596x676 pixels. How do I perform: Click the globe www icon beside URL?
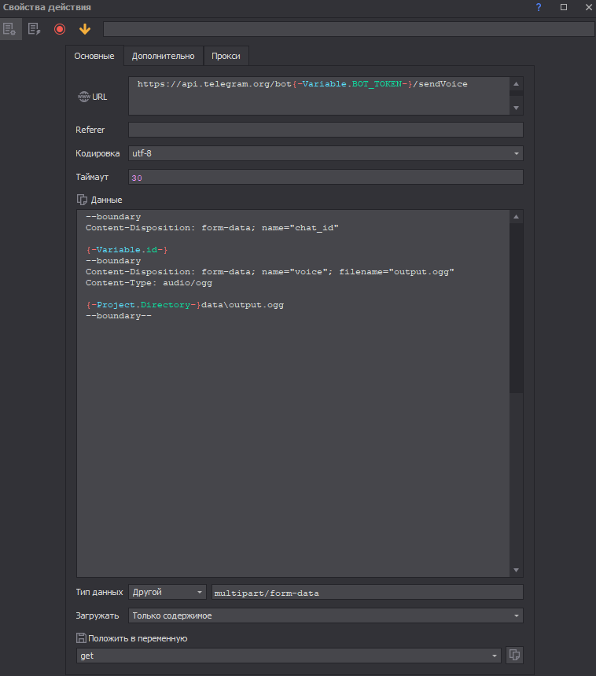[83, 97]
